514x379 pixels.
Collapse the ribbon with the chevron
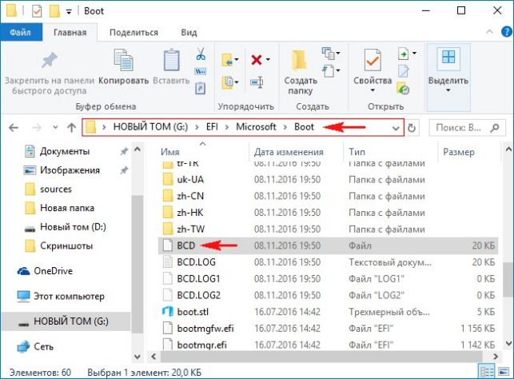coord(489,32)
